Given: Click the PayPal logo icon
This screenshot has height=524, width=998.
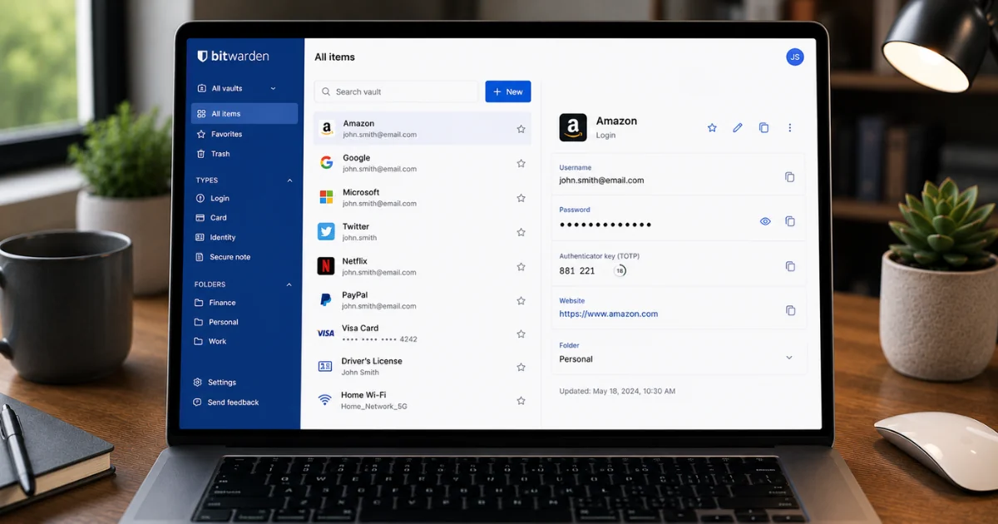Looking at the screenshot, I should [x=326, y=299].
